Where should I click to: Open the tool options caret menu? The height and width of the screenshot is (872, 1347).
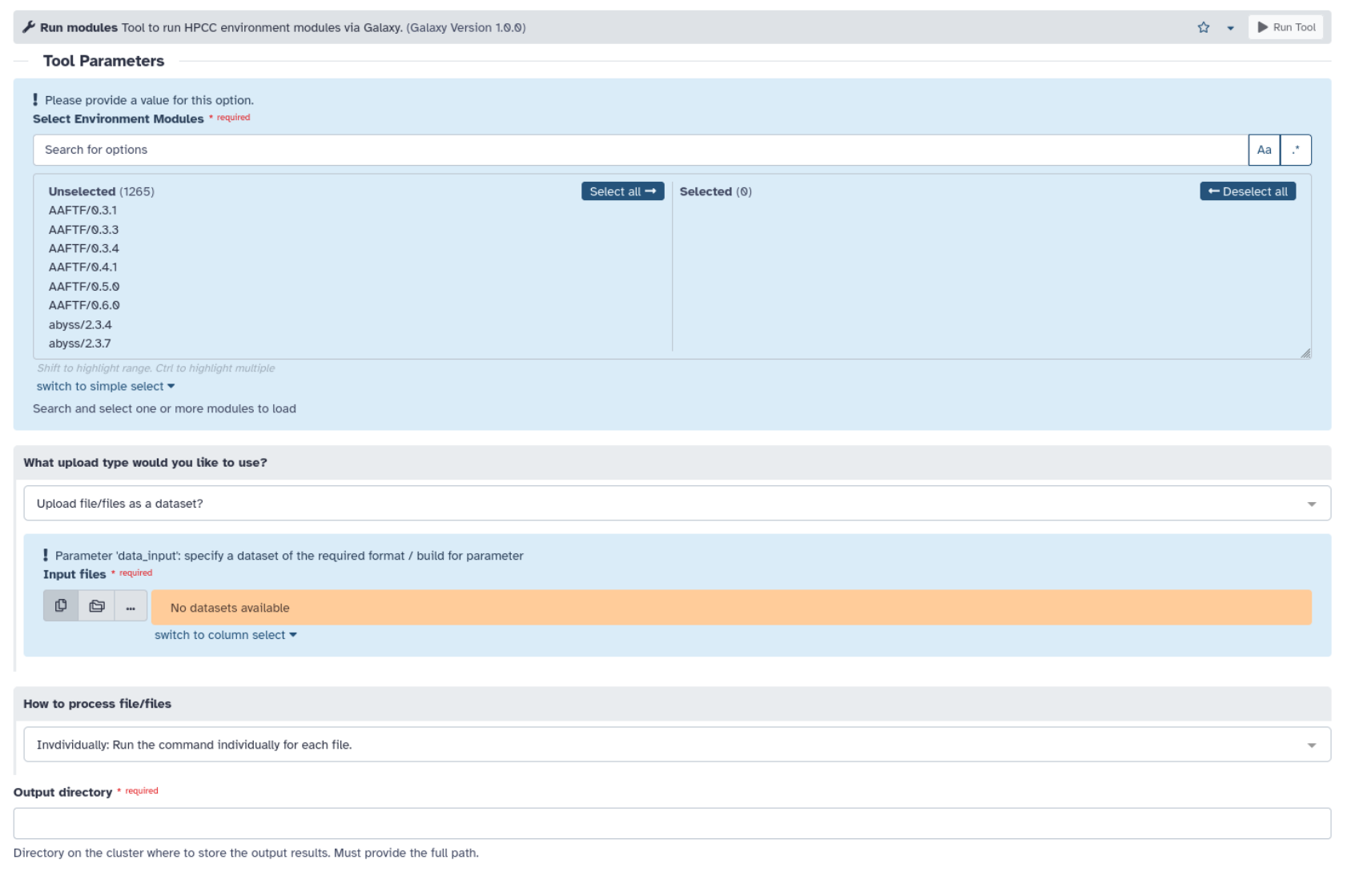pos(1230,28)
